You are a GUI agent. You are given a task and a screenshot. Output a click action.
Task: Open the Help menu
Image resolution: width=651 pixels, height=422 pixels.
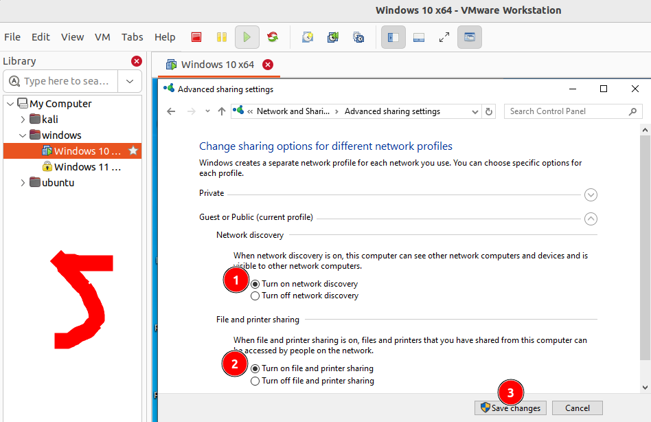click(165, 37)
